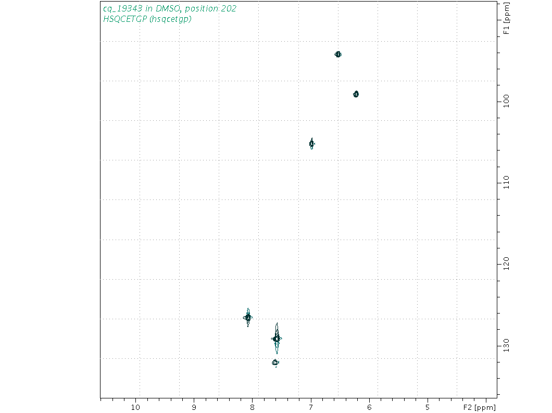Click the F2 [ppm] axis label
Screen dimensions: 552x413
pos(479,407)
